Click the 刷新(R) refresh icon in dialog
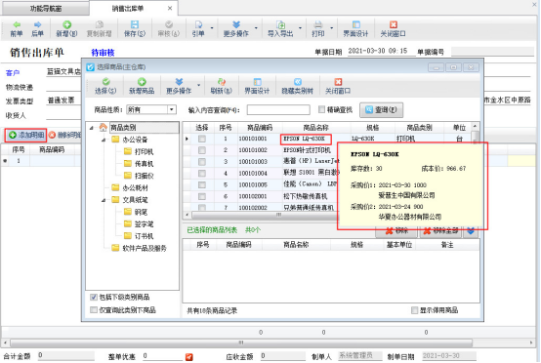 [221, 82]
